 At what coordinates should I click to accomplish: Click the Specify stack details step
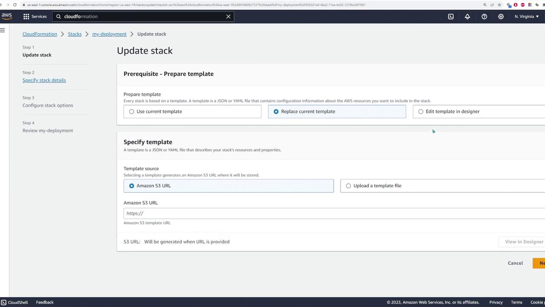point(44,80)
